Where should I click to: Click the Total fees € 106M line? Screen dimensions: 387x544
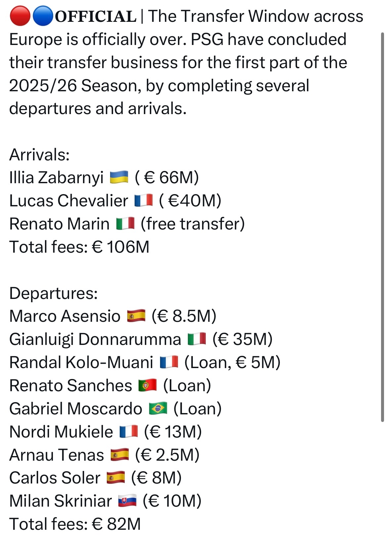click(x=79, y=247)
